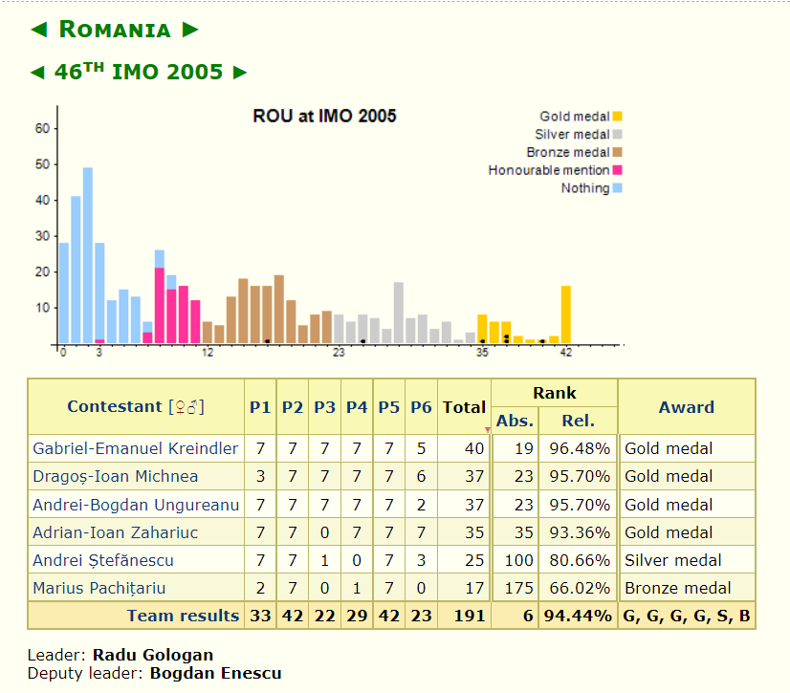This screenshot has height=693, width=790.
Task: Select leader name Radu Gologan
Action: (x=153, y=655)
